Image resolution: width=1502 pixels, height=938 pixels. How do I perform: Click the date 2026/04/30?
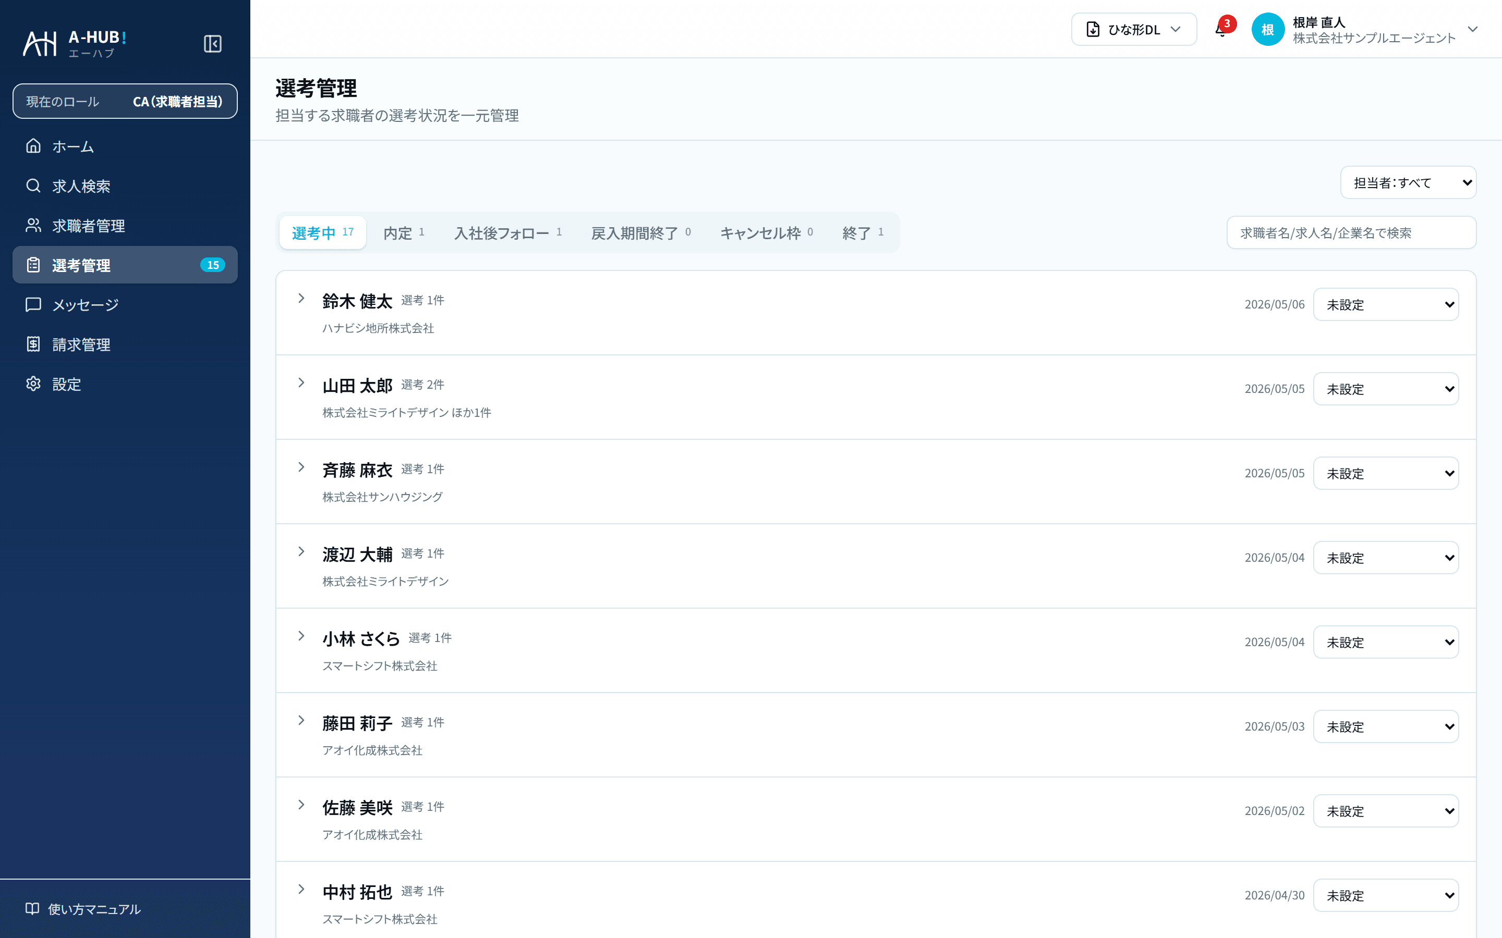pyautogui.click(x=1274, y=895)
